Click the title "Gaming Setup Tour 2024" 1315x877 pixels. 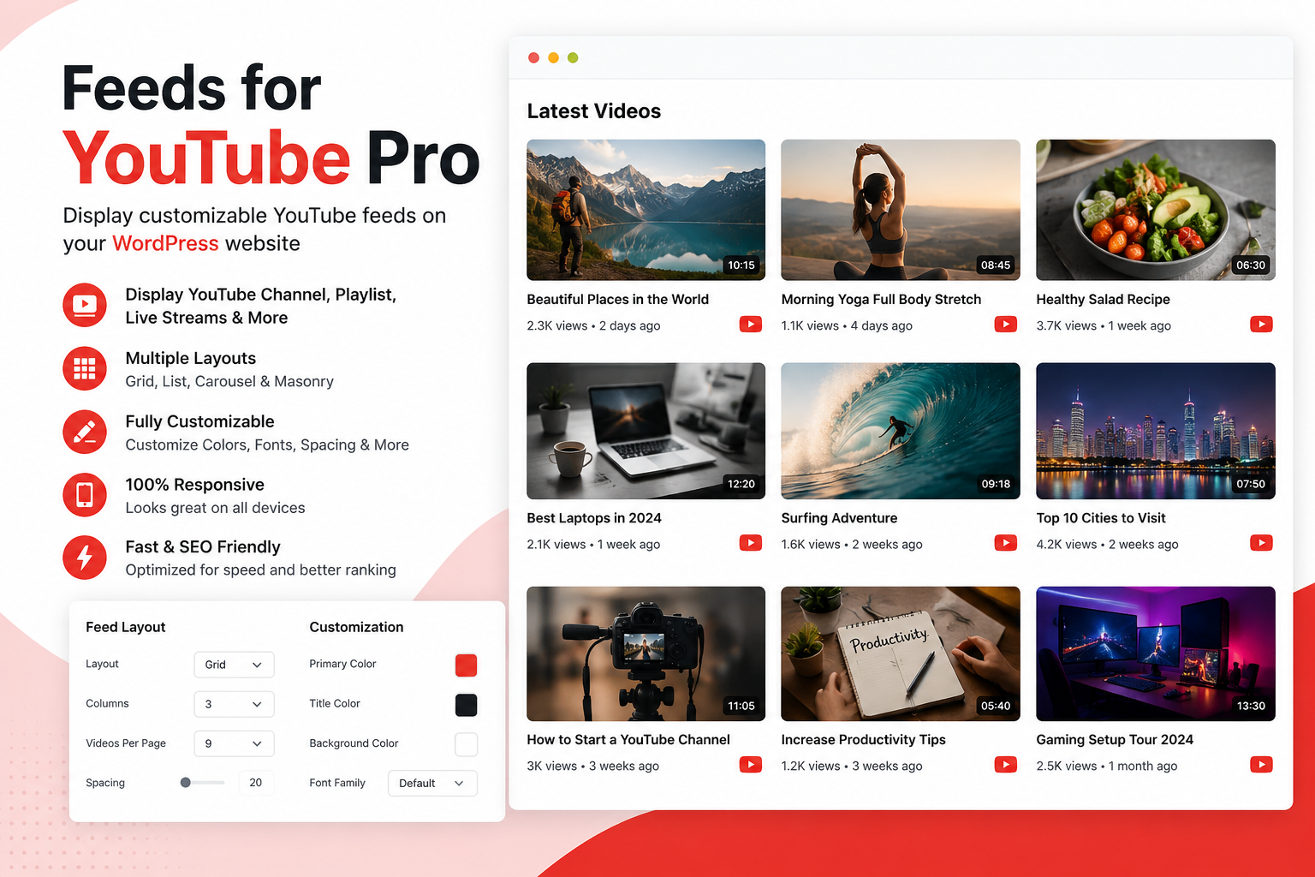pos(1115,740)
